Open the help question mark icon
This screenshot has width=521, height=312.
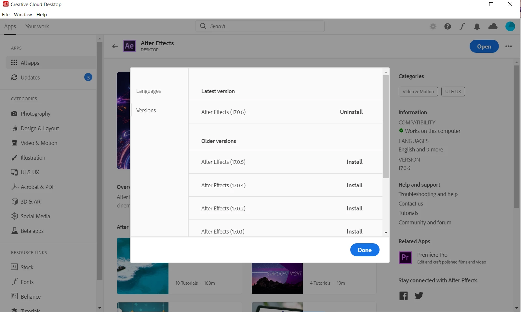coord(448,26)
